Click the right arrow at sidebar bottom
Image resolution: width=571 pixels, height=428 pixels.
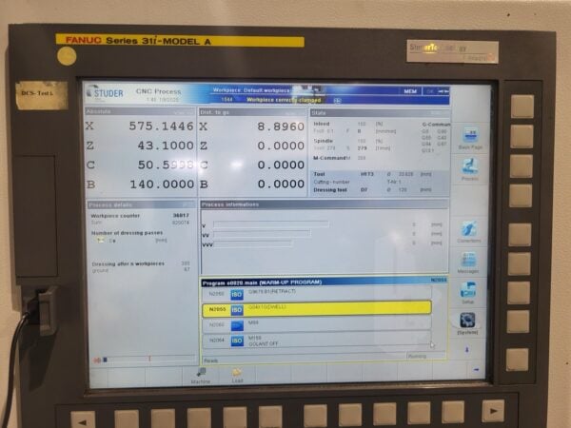(476, 369)
